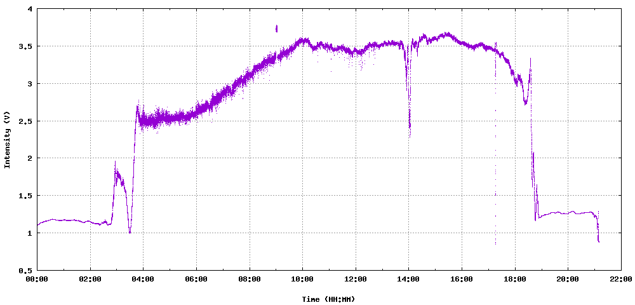Click the 2.5 intensity tick label

click(27, 121)
